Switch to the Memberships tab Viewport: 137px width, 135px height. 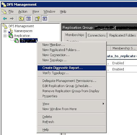click(x=75, y=35)
